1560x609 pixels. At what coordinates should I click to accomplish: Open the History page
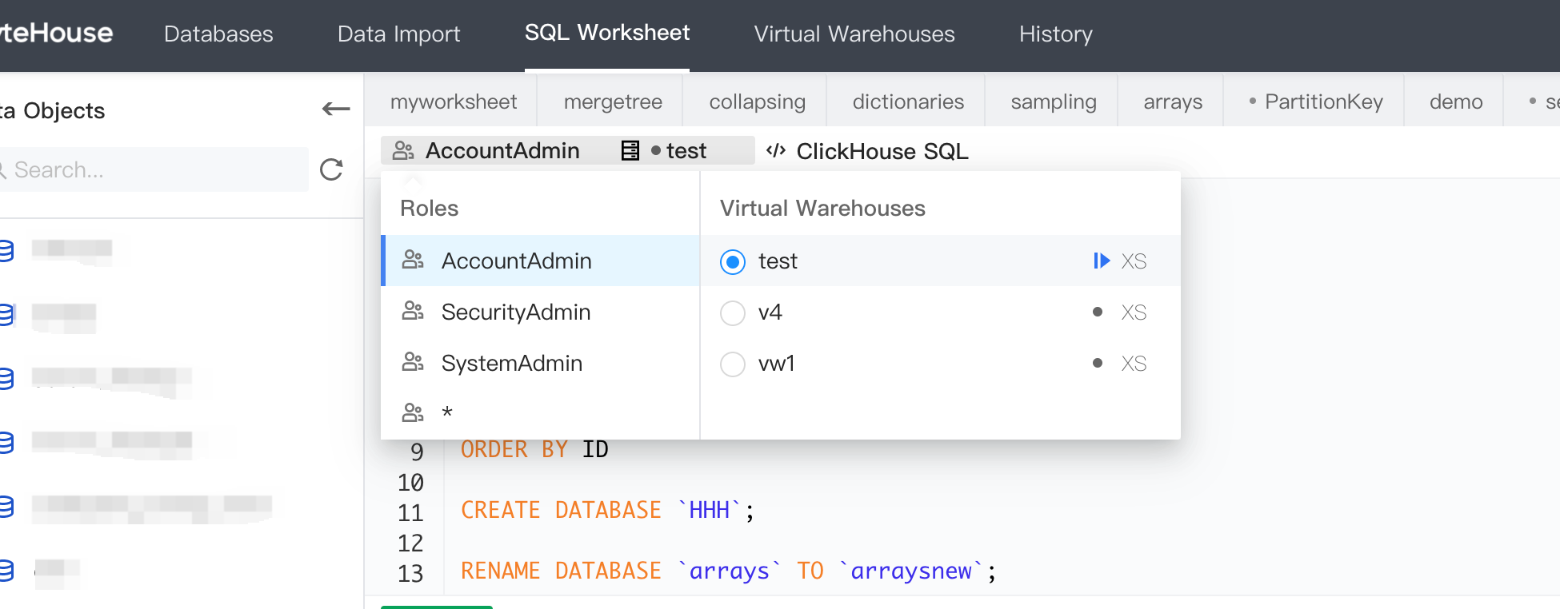1055,34
